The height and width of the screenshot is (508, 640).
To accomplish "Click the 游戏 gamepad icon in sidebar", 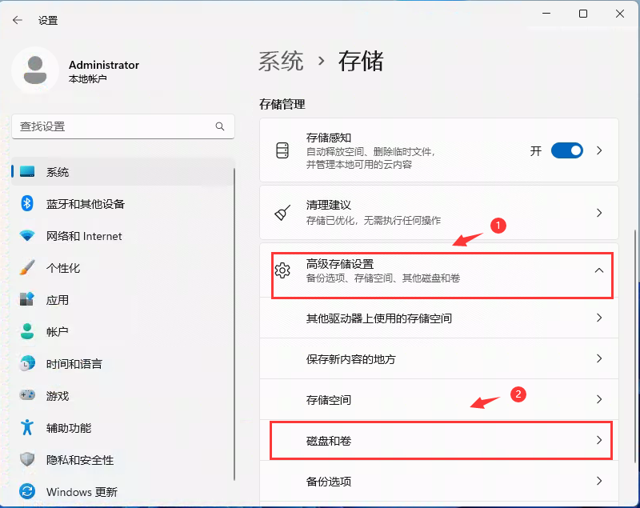I will coord(27,396).
